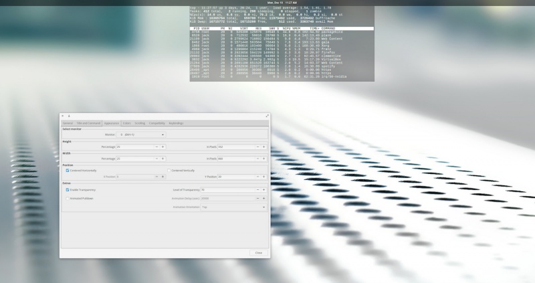Screen dimensions: 535x283
Task: Check the Animated Pulldown option
Action: 67,199
